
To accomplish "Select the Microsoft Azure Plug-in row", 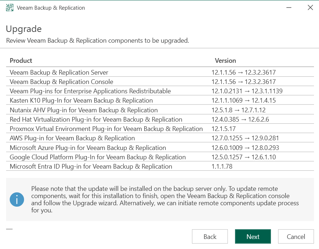I will [160, 147].
